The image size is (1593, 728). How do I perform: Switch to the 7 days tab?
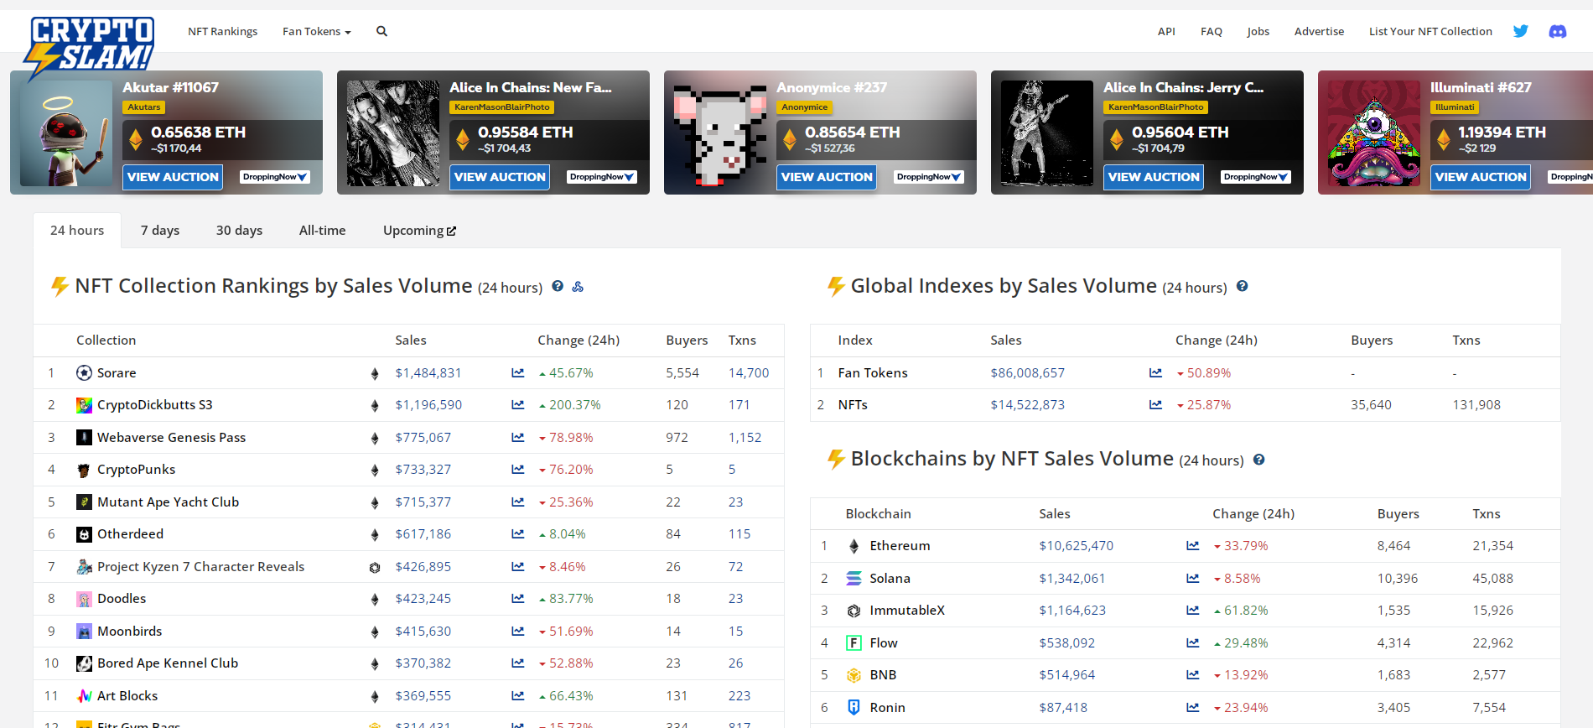[x=160, y=231]
